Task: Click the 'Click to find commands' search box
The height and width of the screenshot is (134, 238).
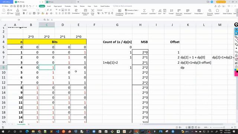Action: click(122, 6)
